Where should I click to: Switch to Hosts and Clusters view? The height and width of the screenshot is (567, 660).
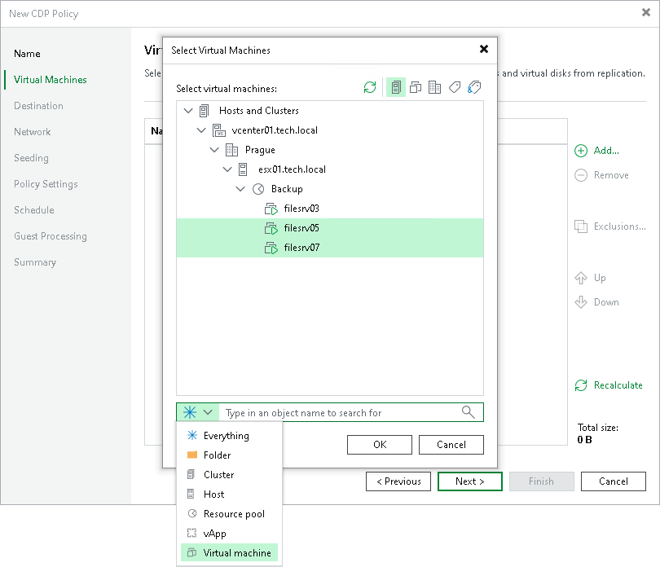[395, 87]
